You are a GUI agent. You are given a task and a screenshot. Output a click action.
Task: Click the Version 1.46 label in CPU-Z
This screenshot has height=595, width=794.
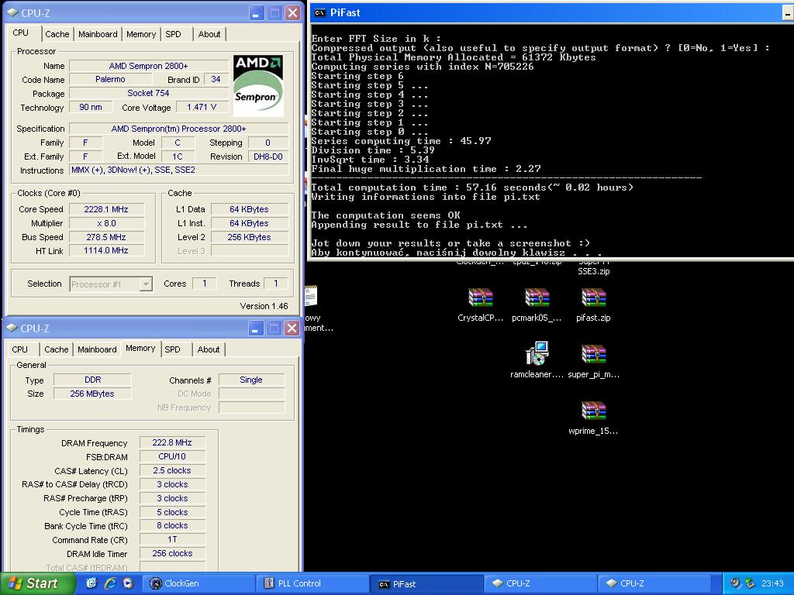click(x=264, y=306)
